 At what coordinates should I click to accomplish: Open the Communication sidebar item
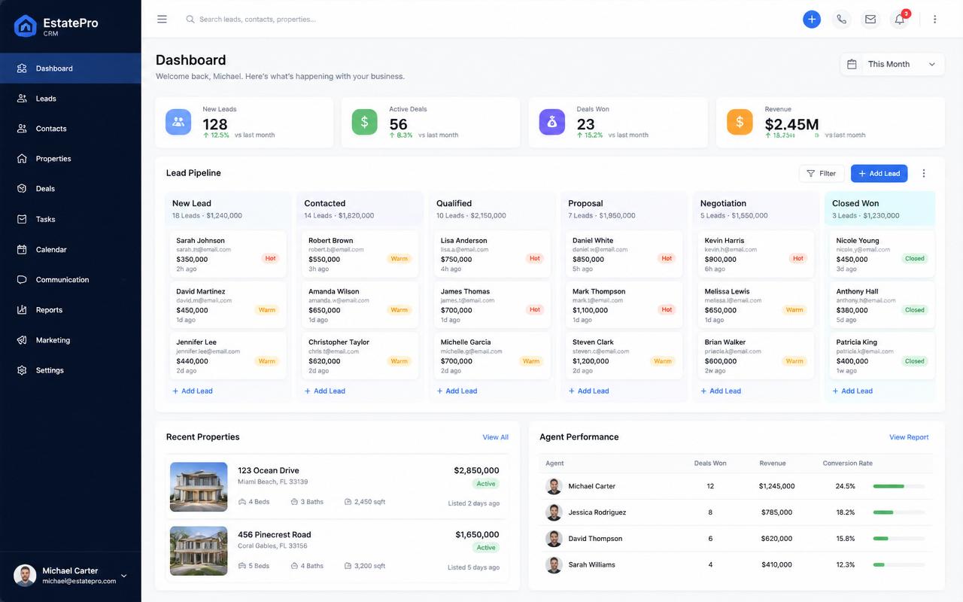[71, 280]
